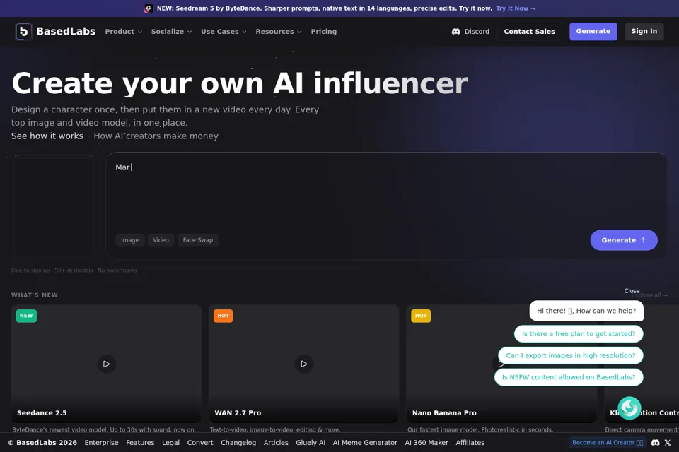Select the Face Swap mode chip

coord(198,240)
